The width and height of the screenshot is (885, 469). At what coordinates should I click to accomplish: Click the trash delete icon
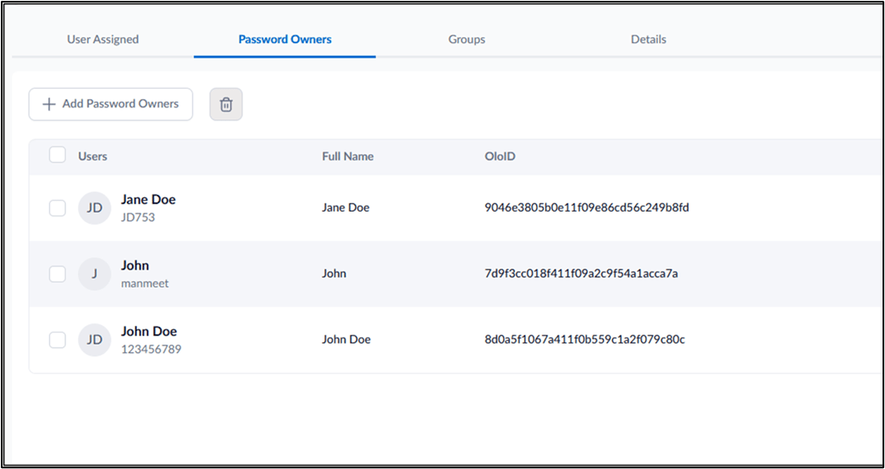[226, 104]
